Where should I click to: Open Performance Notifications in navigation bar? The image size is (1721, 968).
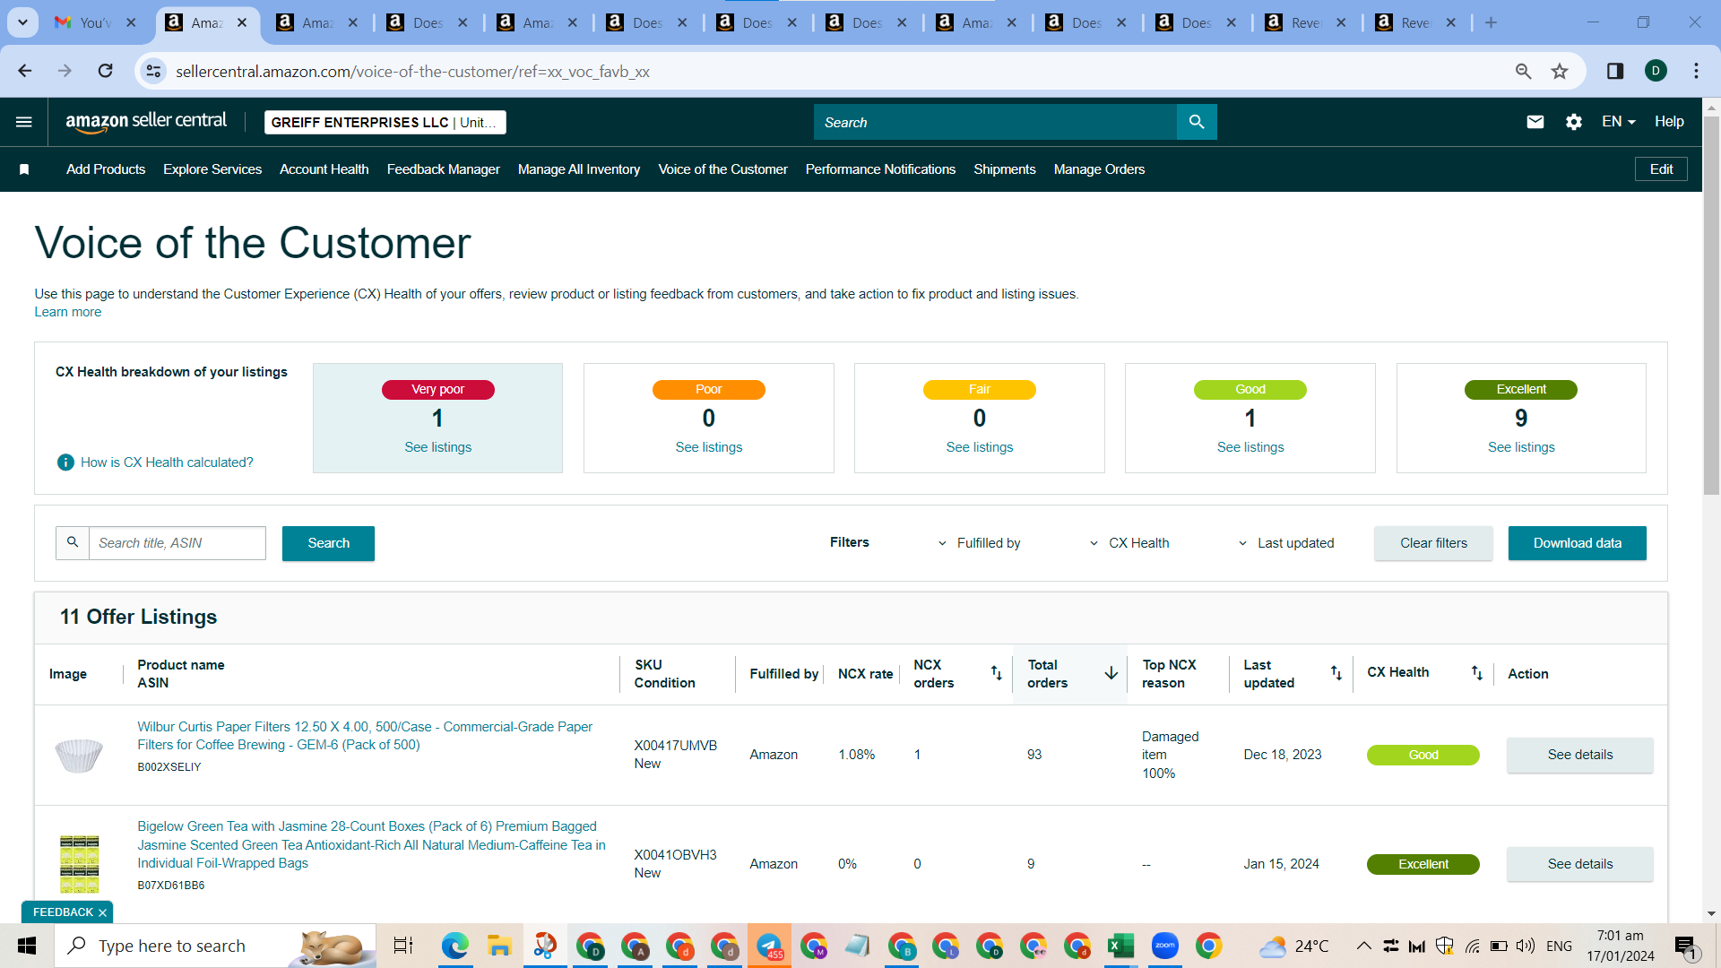pyautogui.click(x=880, y=169)
